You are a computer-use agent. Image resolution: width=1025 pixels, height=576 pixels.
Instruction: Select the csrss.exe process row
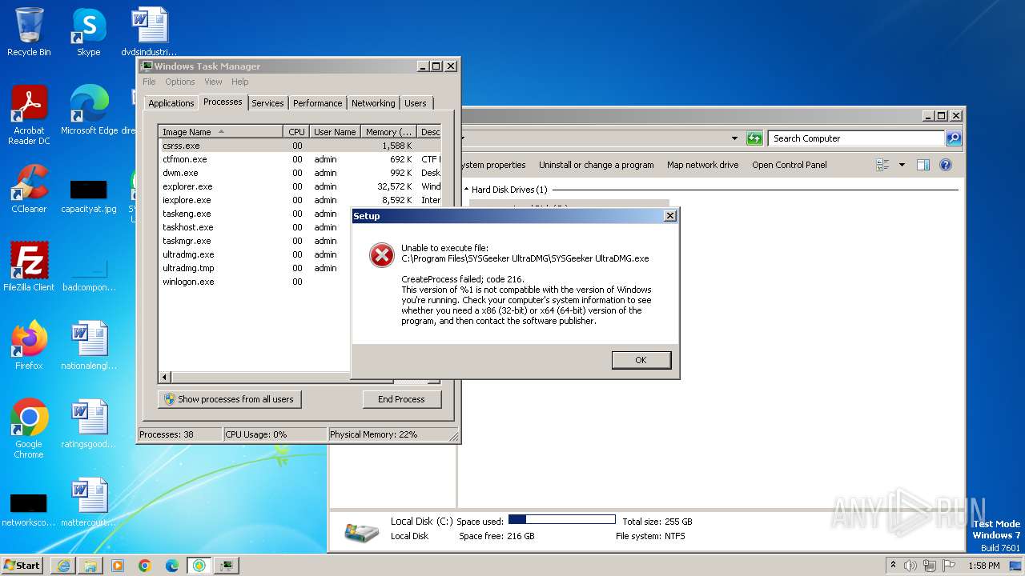(x=299, y=146)
